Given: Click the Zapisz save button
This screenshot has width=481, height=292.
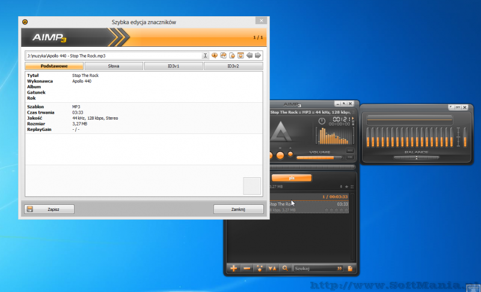Looking at the screenshot, I should [x=49, y=209].
